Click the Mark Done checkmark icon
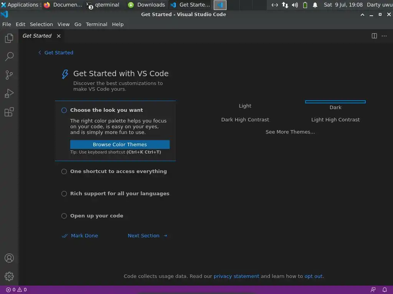 (64, 236)
